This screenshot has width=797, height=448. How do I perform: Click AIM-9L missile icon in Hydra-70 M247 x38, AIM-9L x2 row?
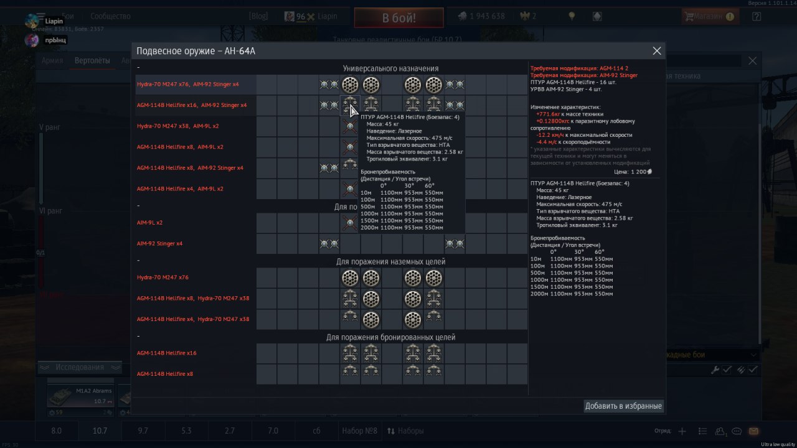click(x=350, y=126)
